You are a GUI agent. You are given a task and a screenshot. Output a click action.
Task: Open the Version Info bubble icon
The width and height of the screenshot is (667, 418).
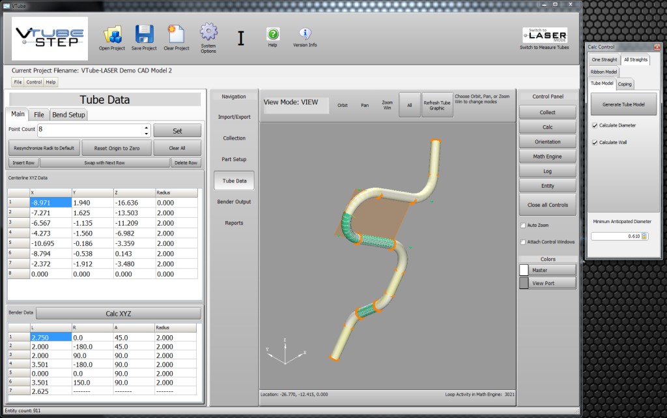pyautogui.click(x=305, y=34)
